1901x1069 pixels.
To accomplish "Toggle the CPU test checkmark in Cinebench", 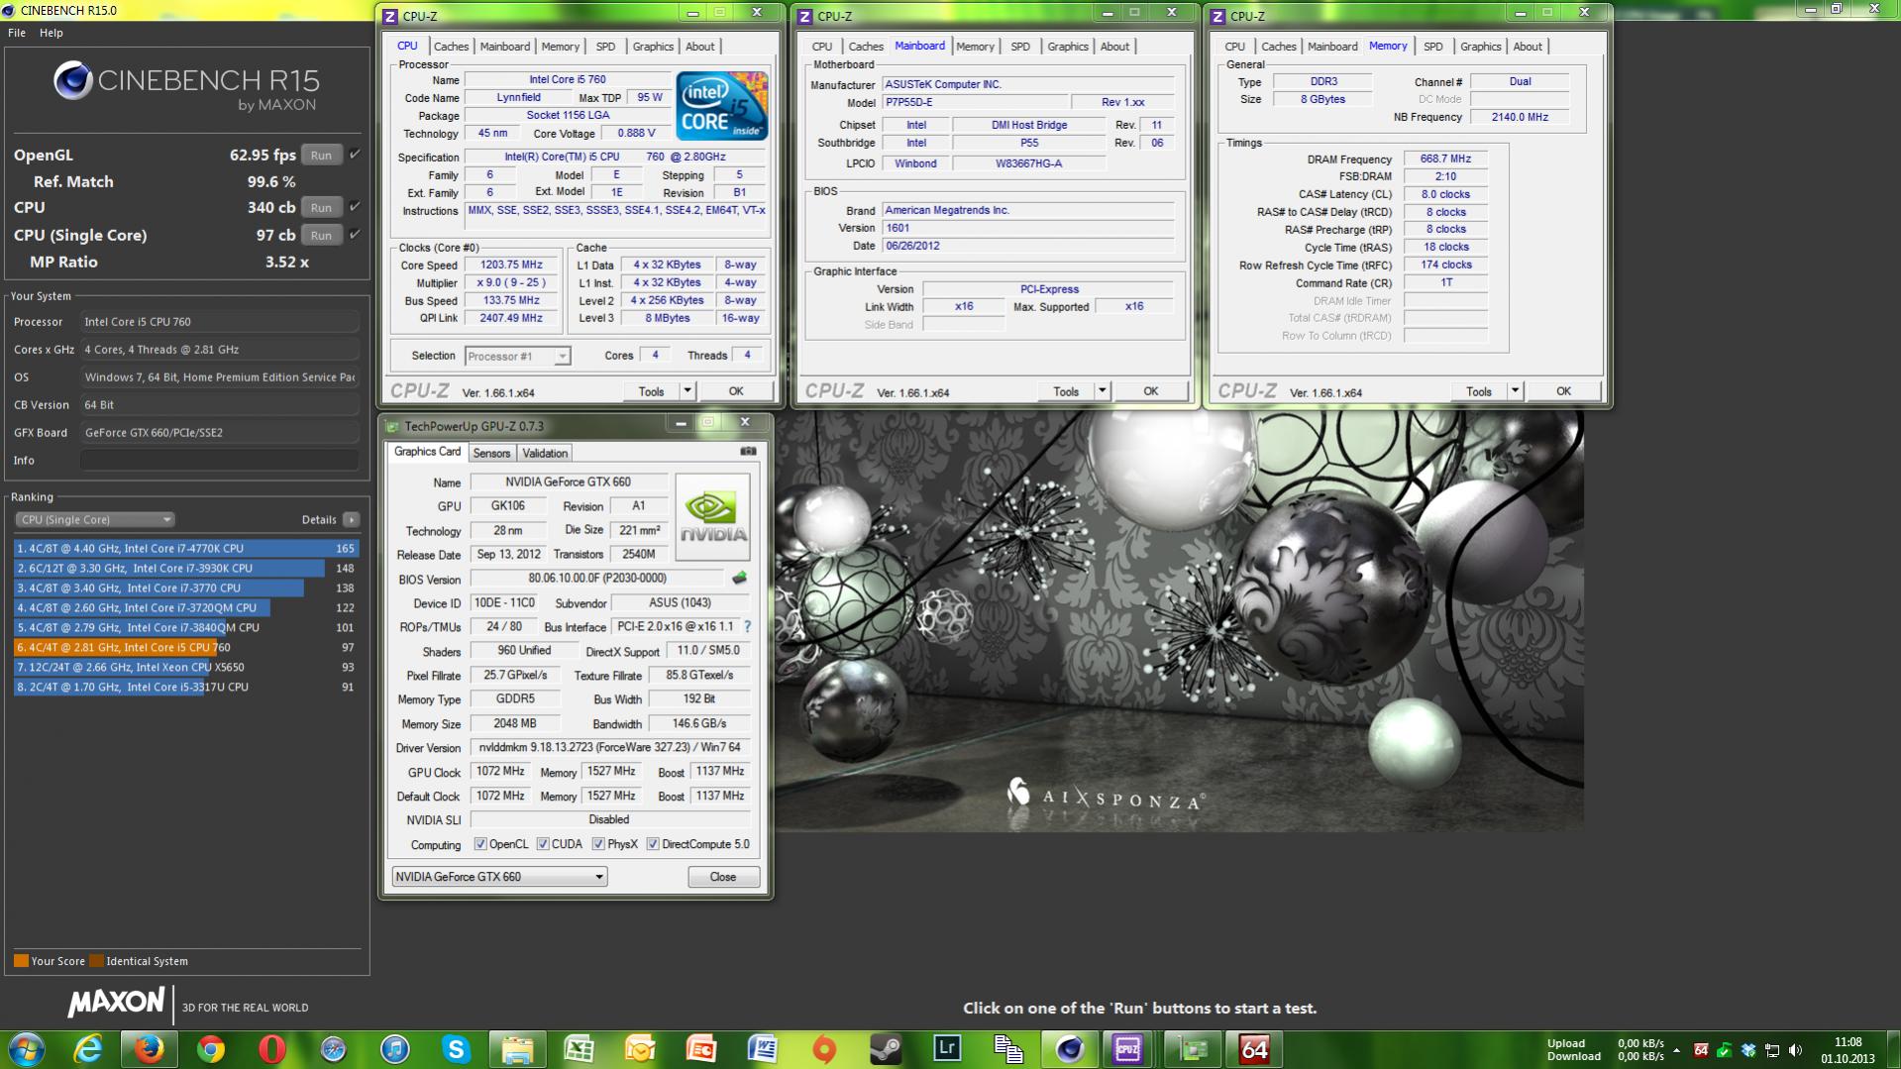I will click(355, 207).
